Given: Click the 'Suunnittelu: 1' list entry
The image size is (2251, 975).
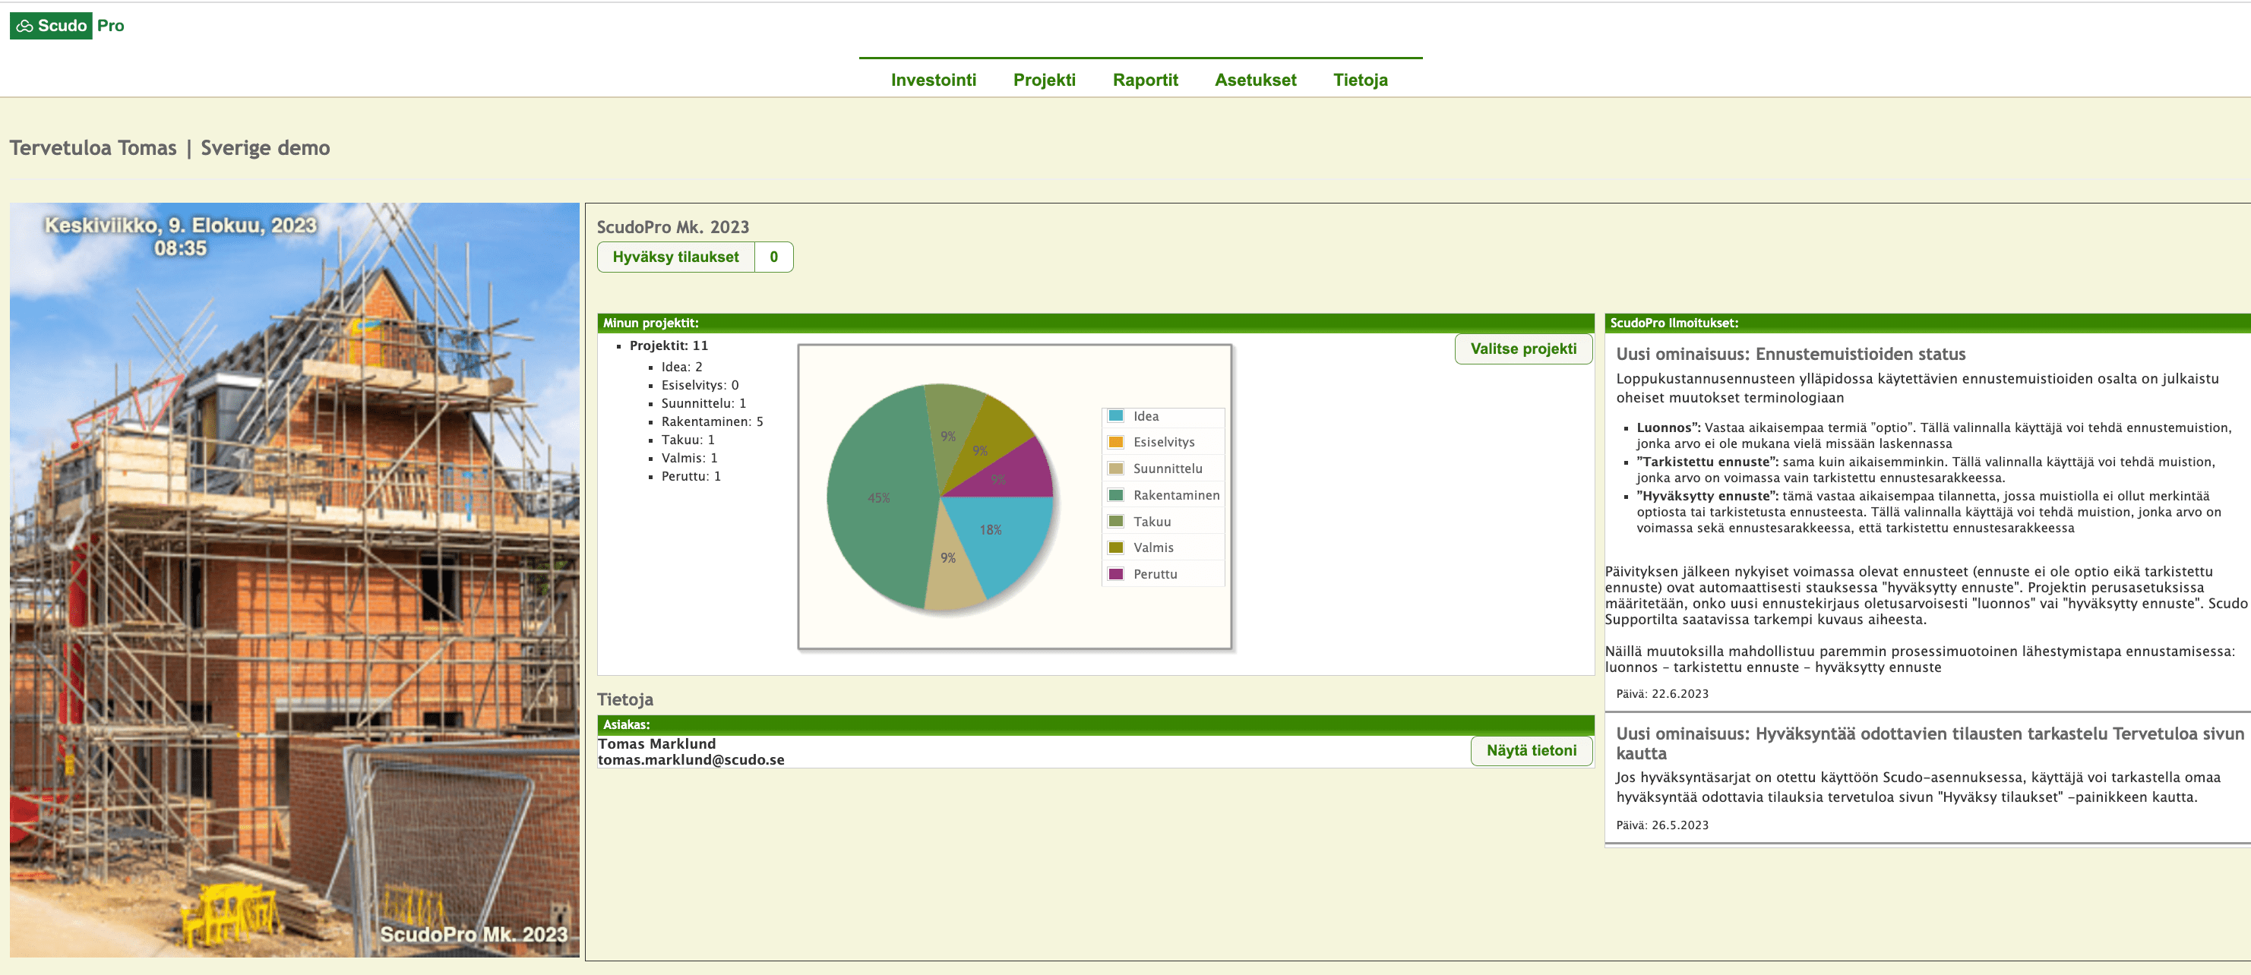Looking at the screenshot, I should point(703,404).
